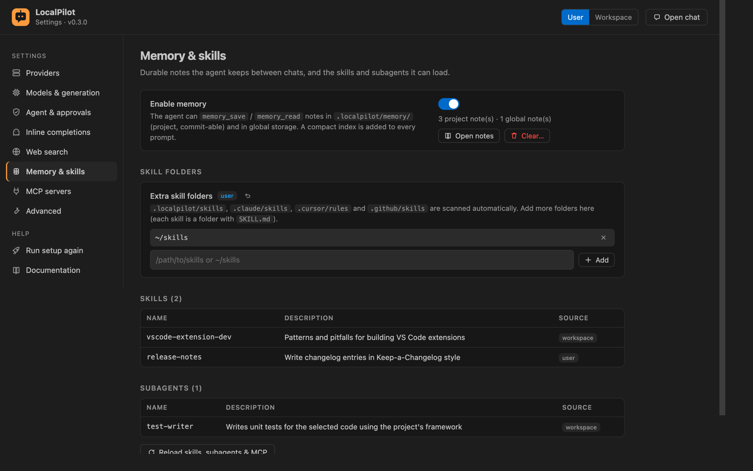The image size is (753, 471).
Task: Remove the ~/skills folder entry
Action: coord(603,238)
